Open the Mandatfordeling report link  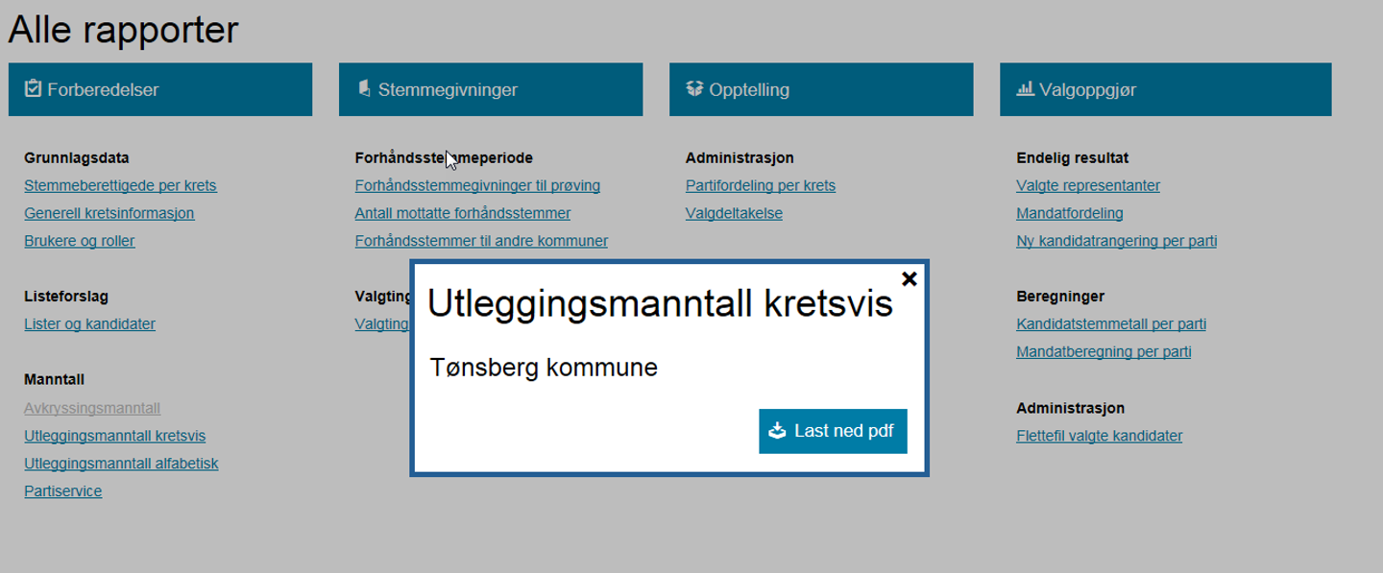(x=1070, y=213)
